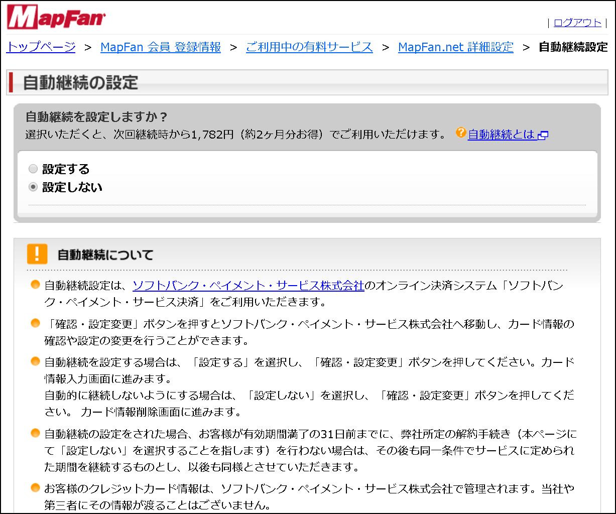
Task: Open the トップページ breadcrumb link
Action: pos(41,47)
